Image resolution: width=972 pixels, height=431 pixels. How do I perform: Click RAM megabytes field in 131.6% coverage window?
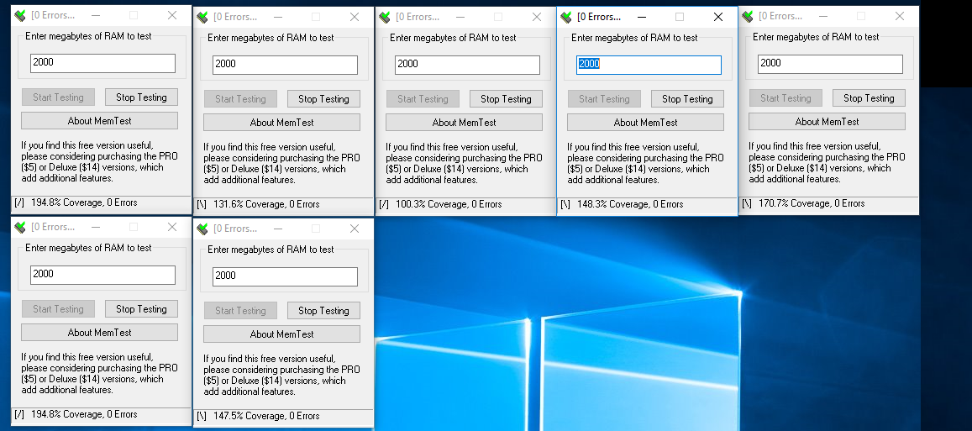285,65
